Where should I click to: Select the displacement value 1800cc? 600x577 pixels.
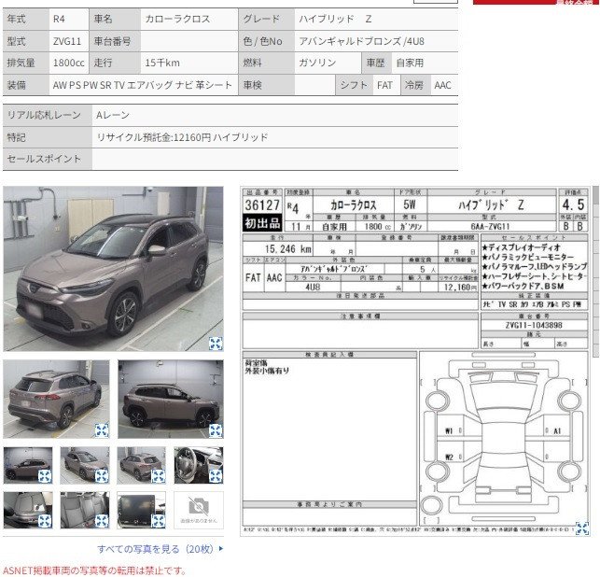click(68, 63)
